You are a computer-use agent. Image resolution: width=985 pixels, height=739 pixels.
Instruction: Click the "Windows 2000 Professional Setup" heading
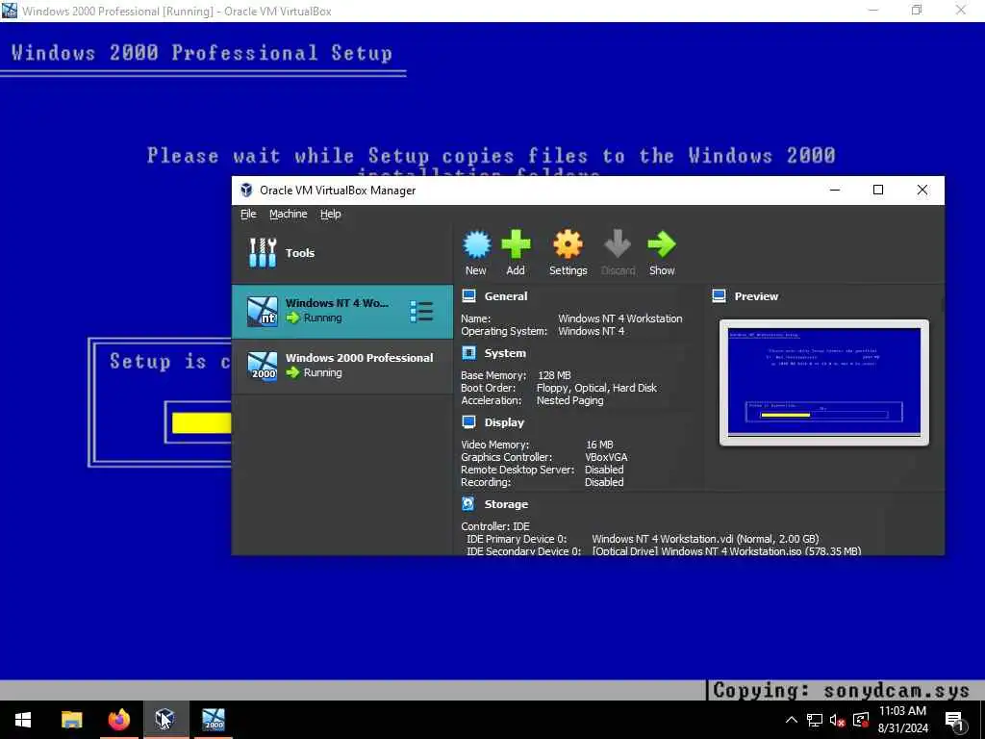(x=202, y=53)
